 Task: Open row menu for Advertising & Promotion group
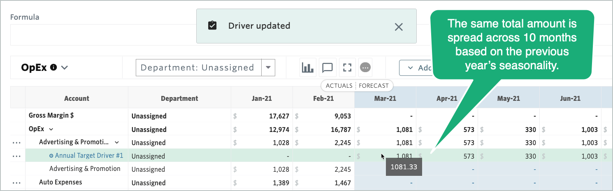coord(17,143)
